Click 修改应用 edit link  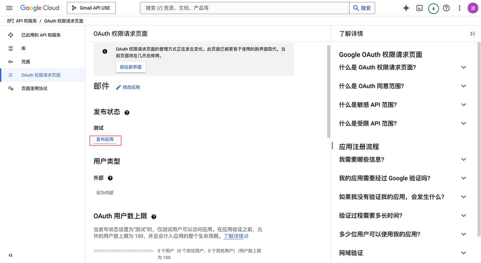[x=128, y=87]
